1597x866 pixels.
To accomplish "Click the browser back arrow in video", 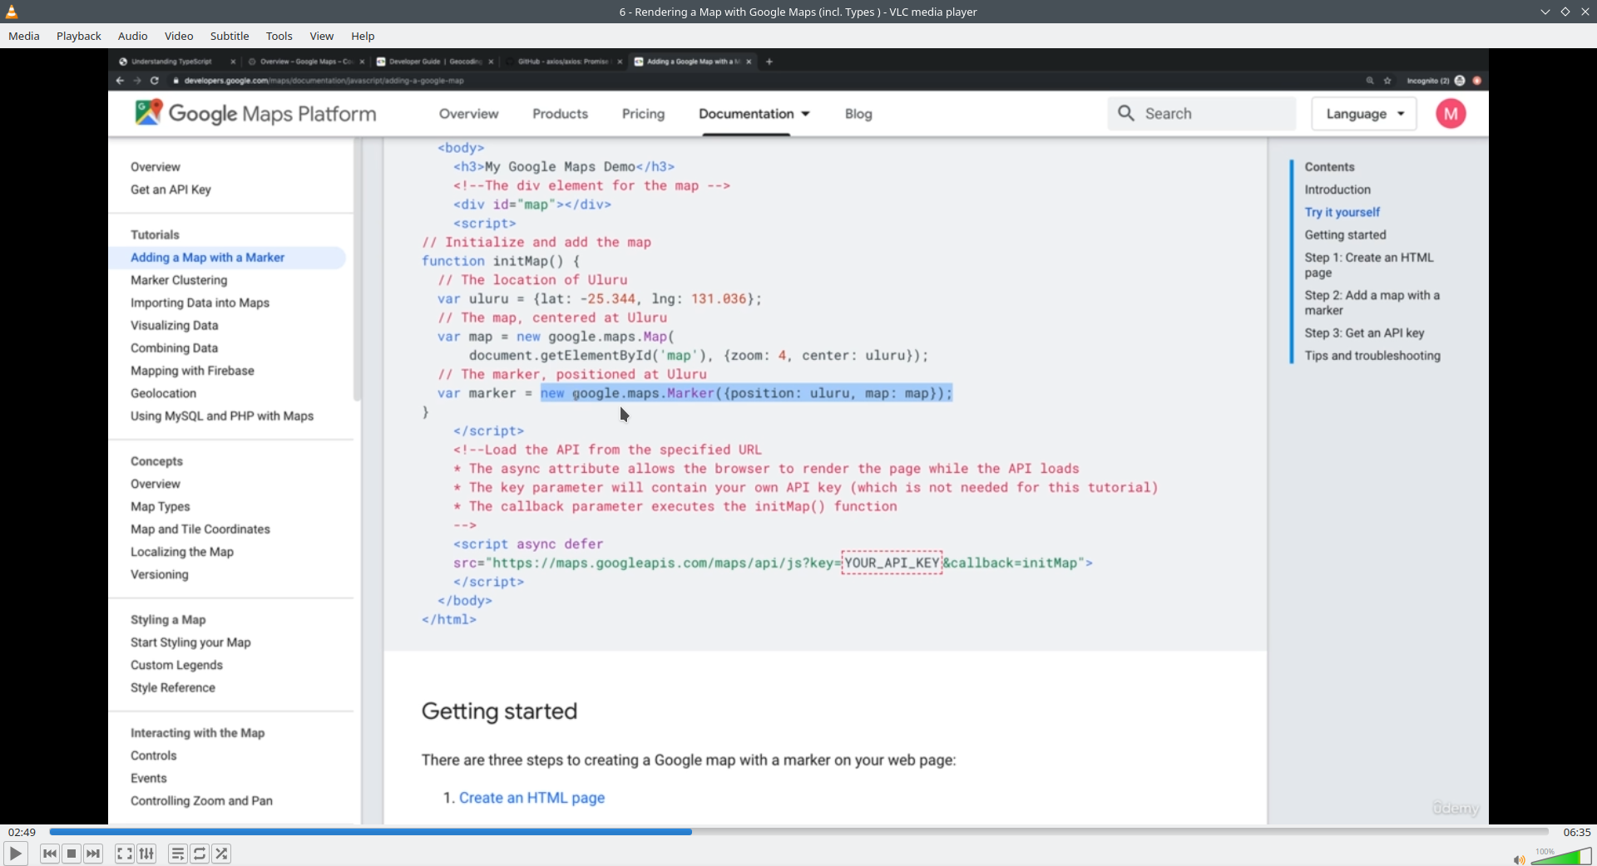I will pos(120,81).
